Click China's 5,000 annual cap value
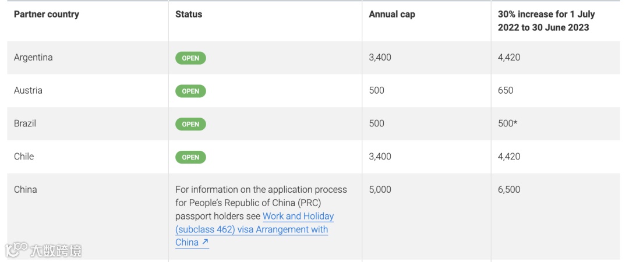This screenshot has height=262, width=629. [x=380, y=190]
